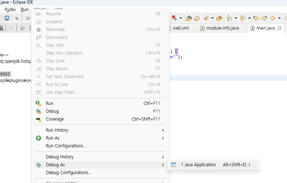Click the Run icon in the Run menu
This screenshot has height=183, width=287.
[x=38, y=103]
